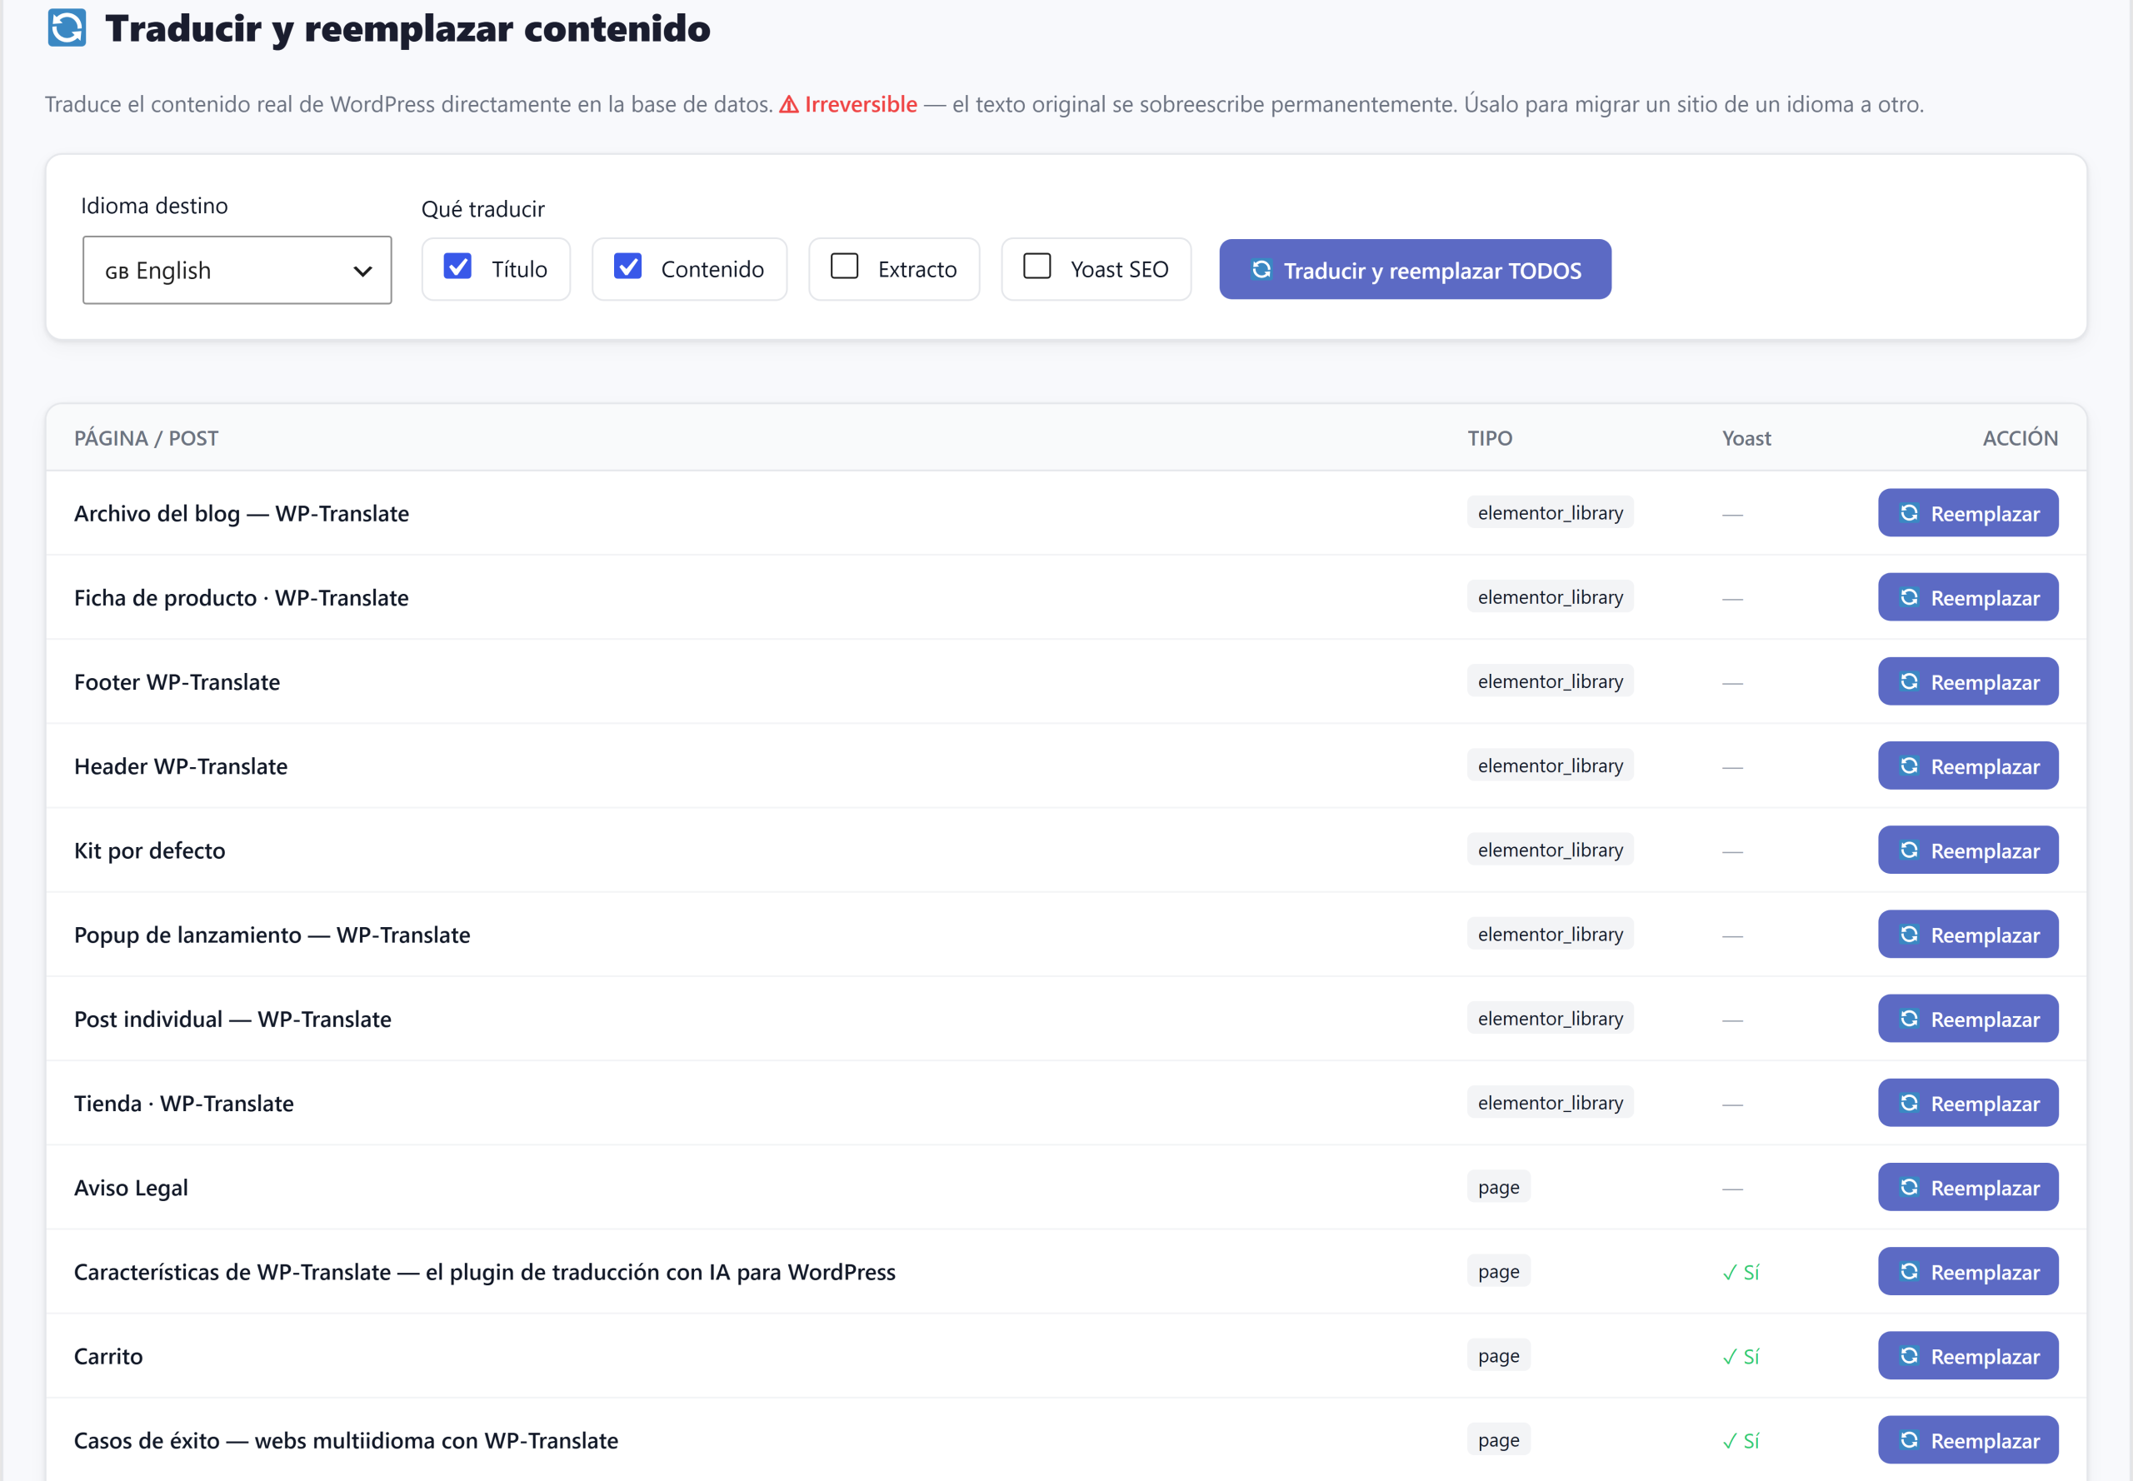Click elementor_library tag in Archivo del blog row

tap(1550, 512)
